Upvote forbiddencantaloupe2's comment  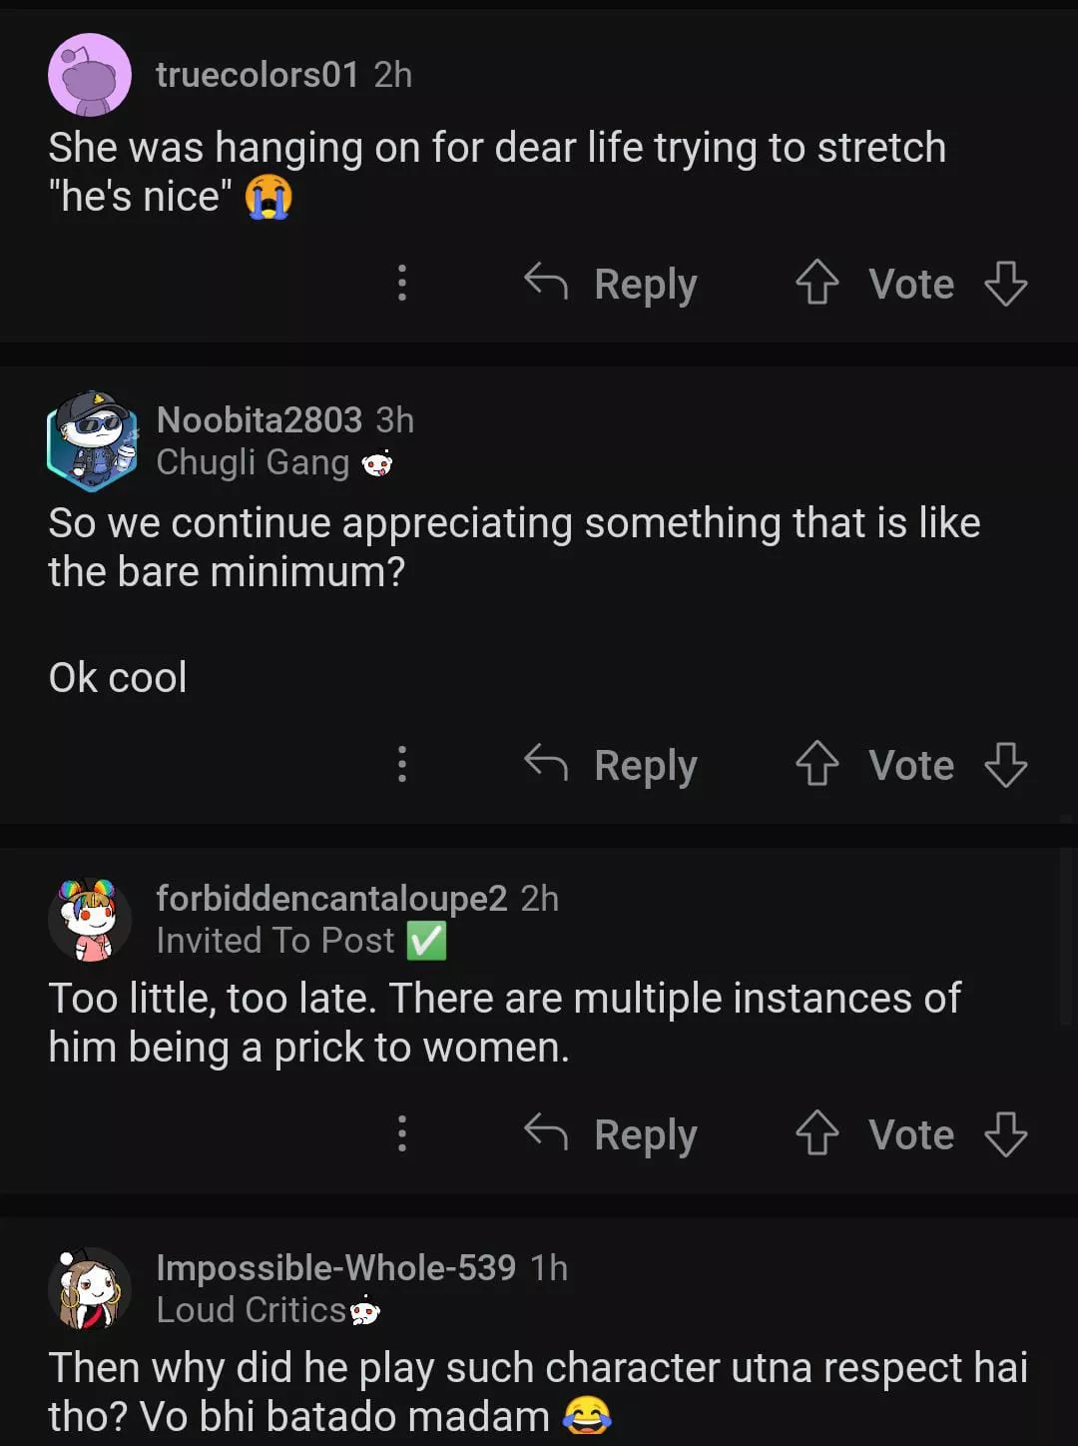[816, 1133]
